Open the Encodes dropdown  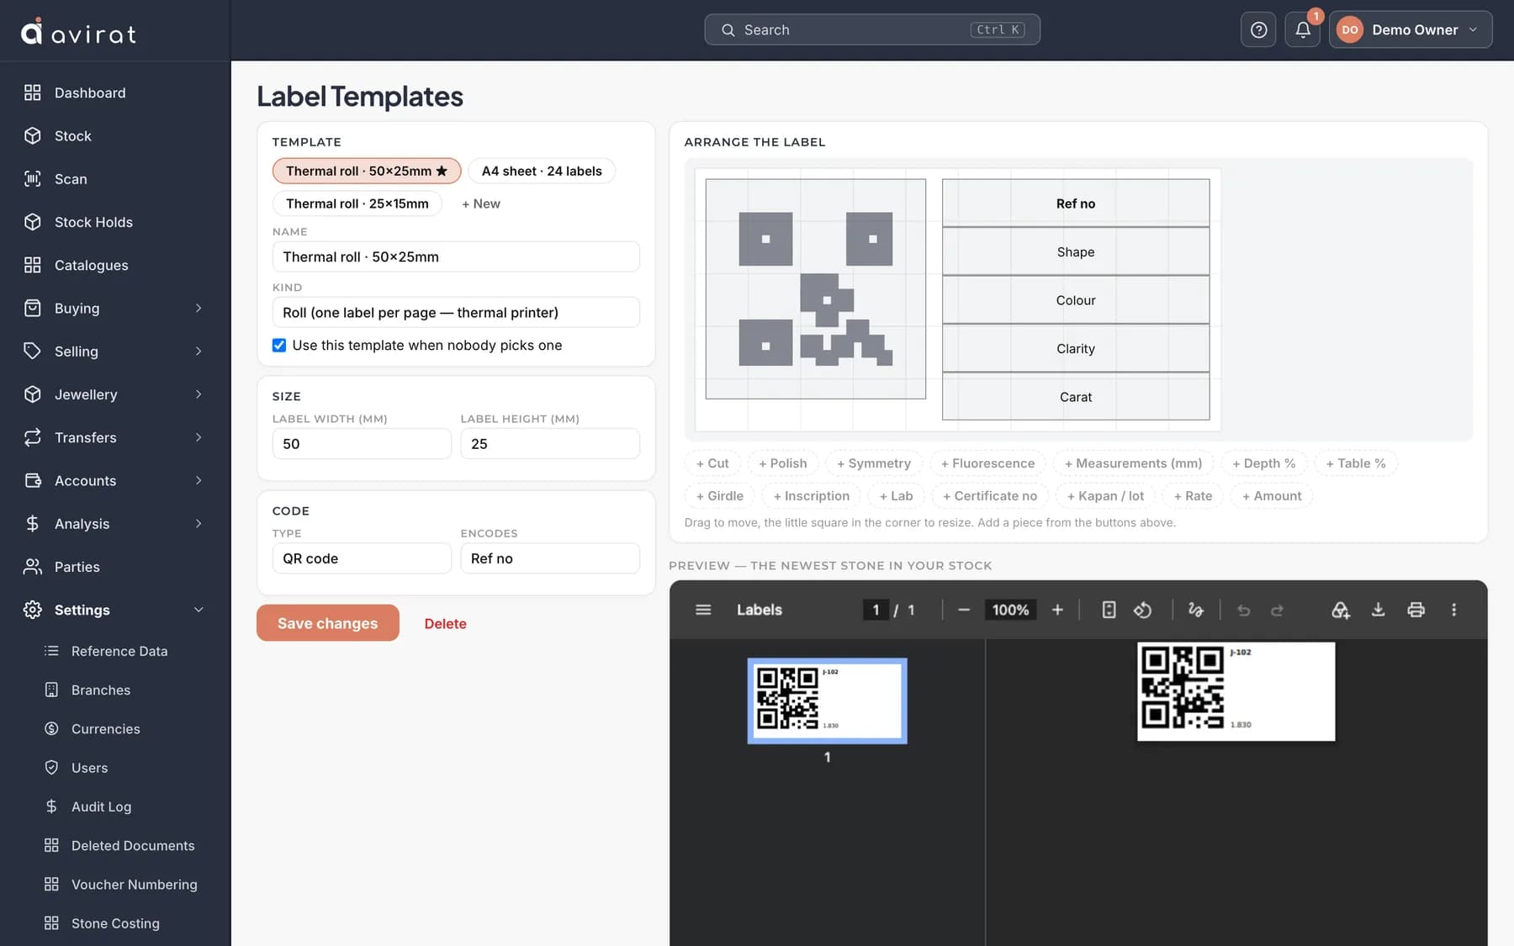(x=550, y=558)
